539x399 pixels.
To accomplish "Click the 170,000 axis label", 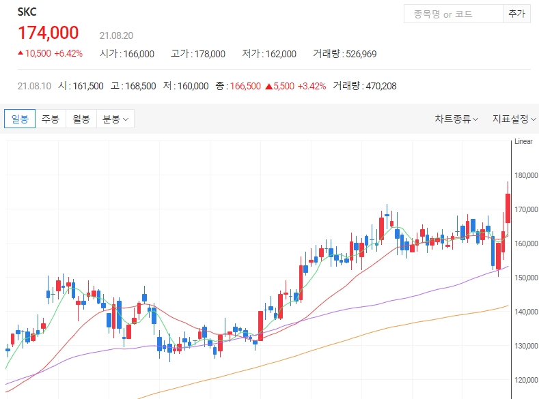I will pos(526,209).
